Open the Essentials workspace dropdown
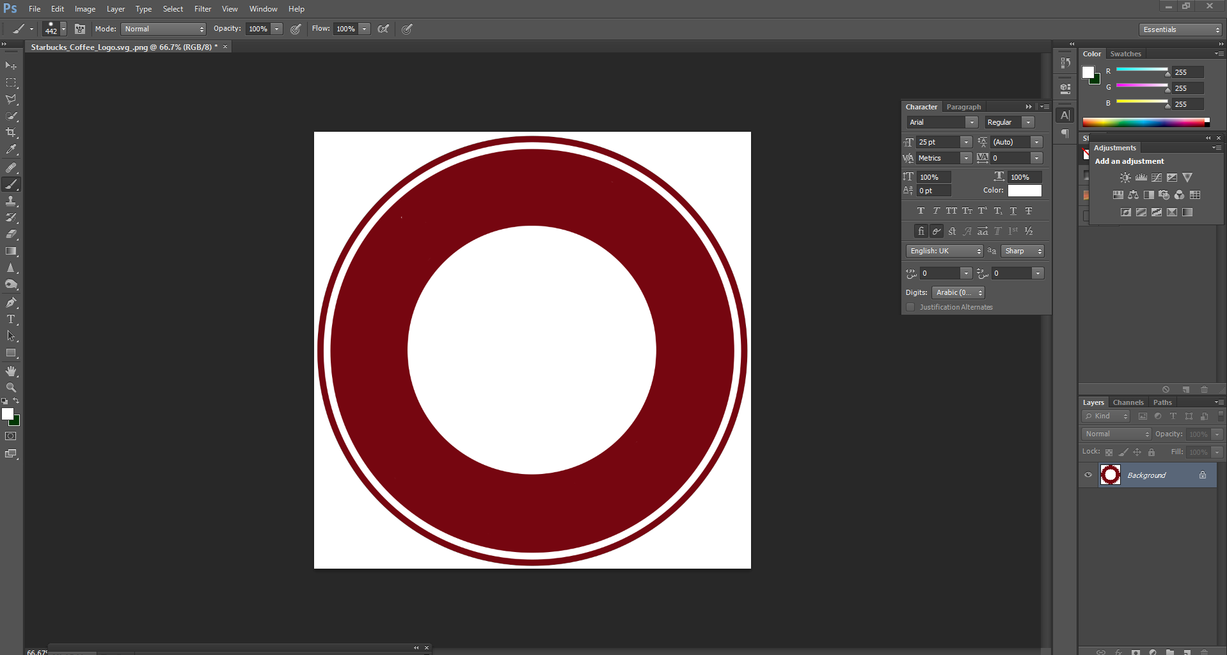This screenshot has height=655, width=1227. point(1180,29)
